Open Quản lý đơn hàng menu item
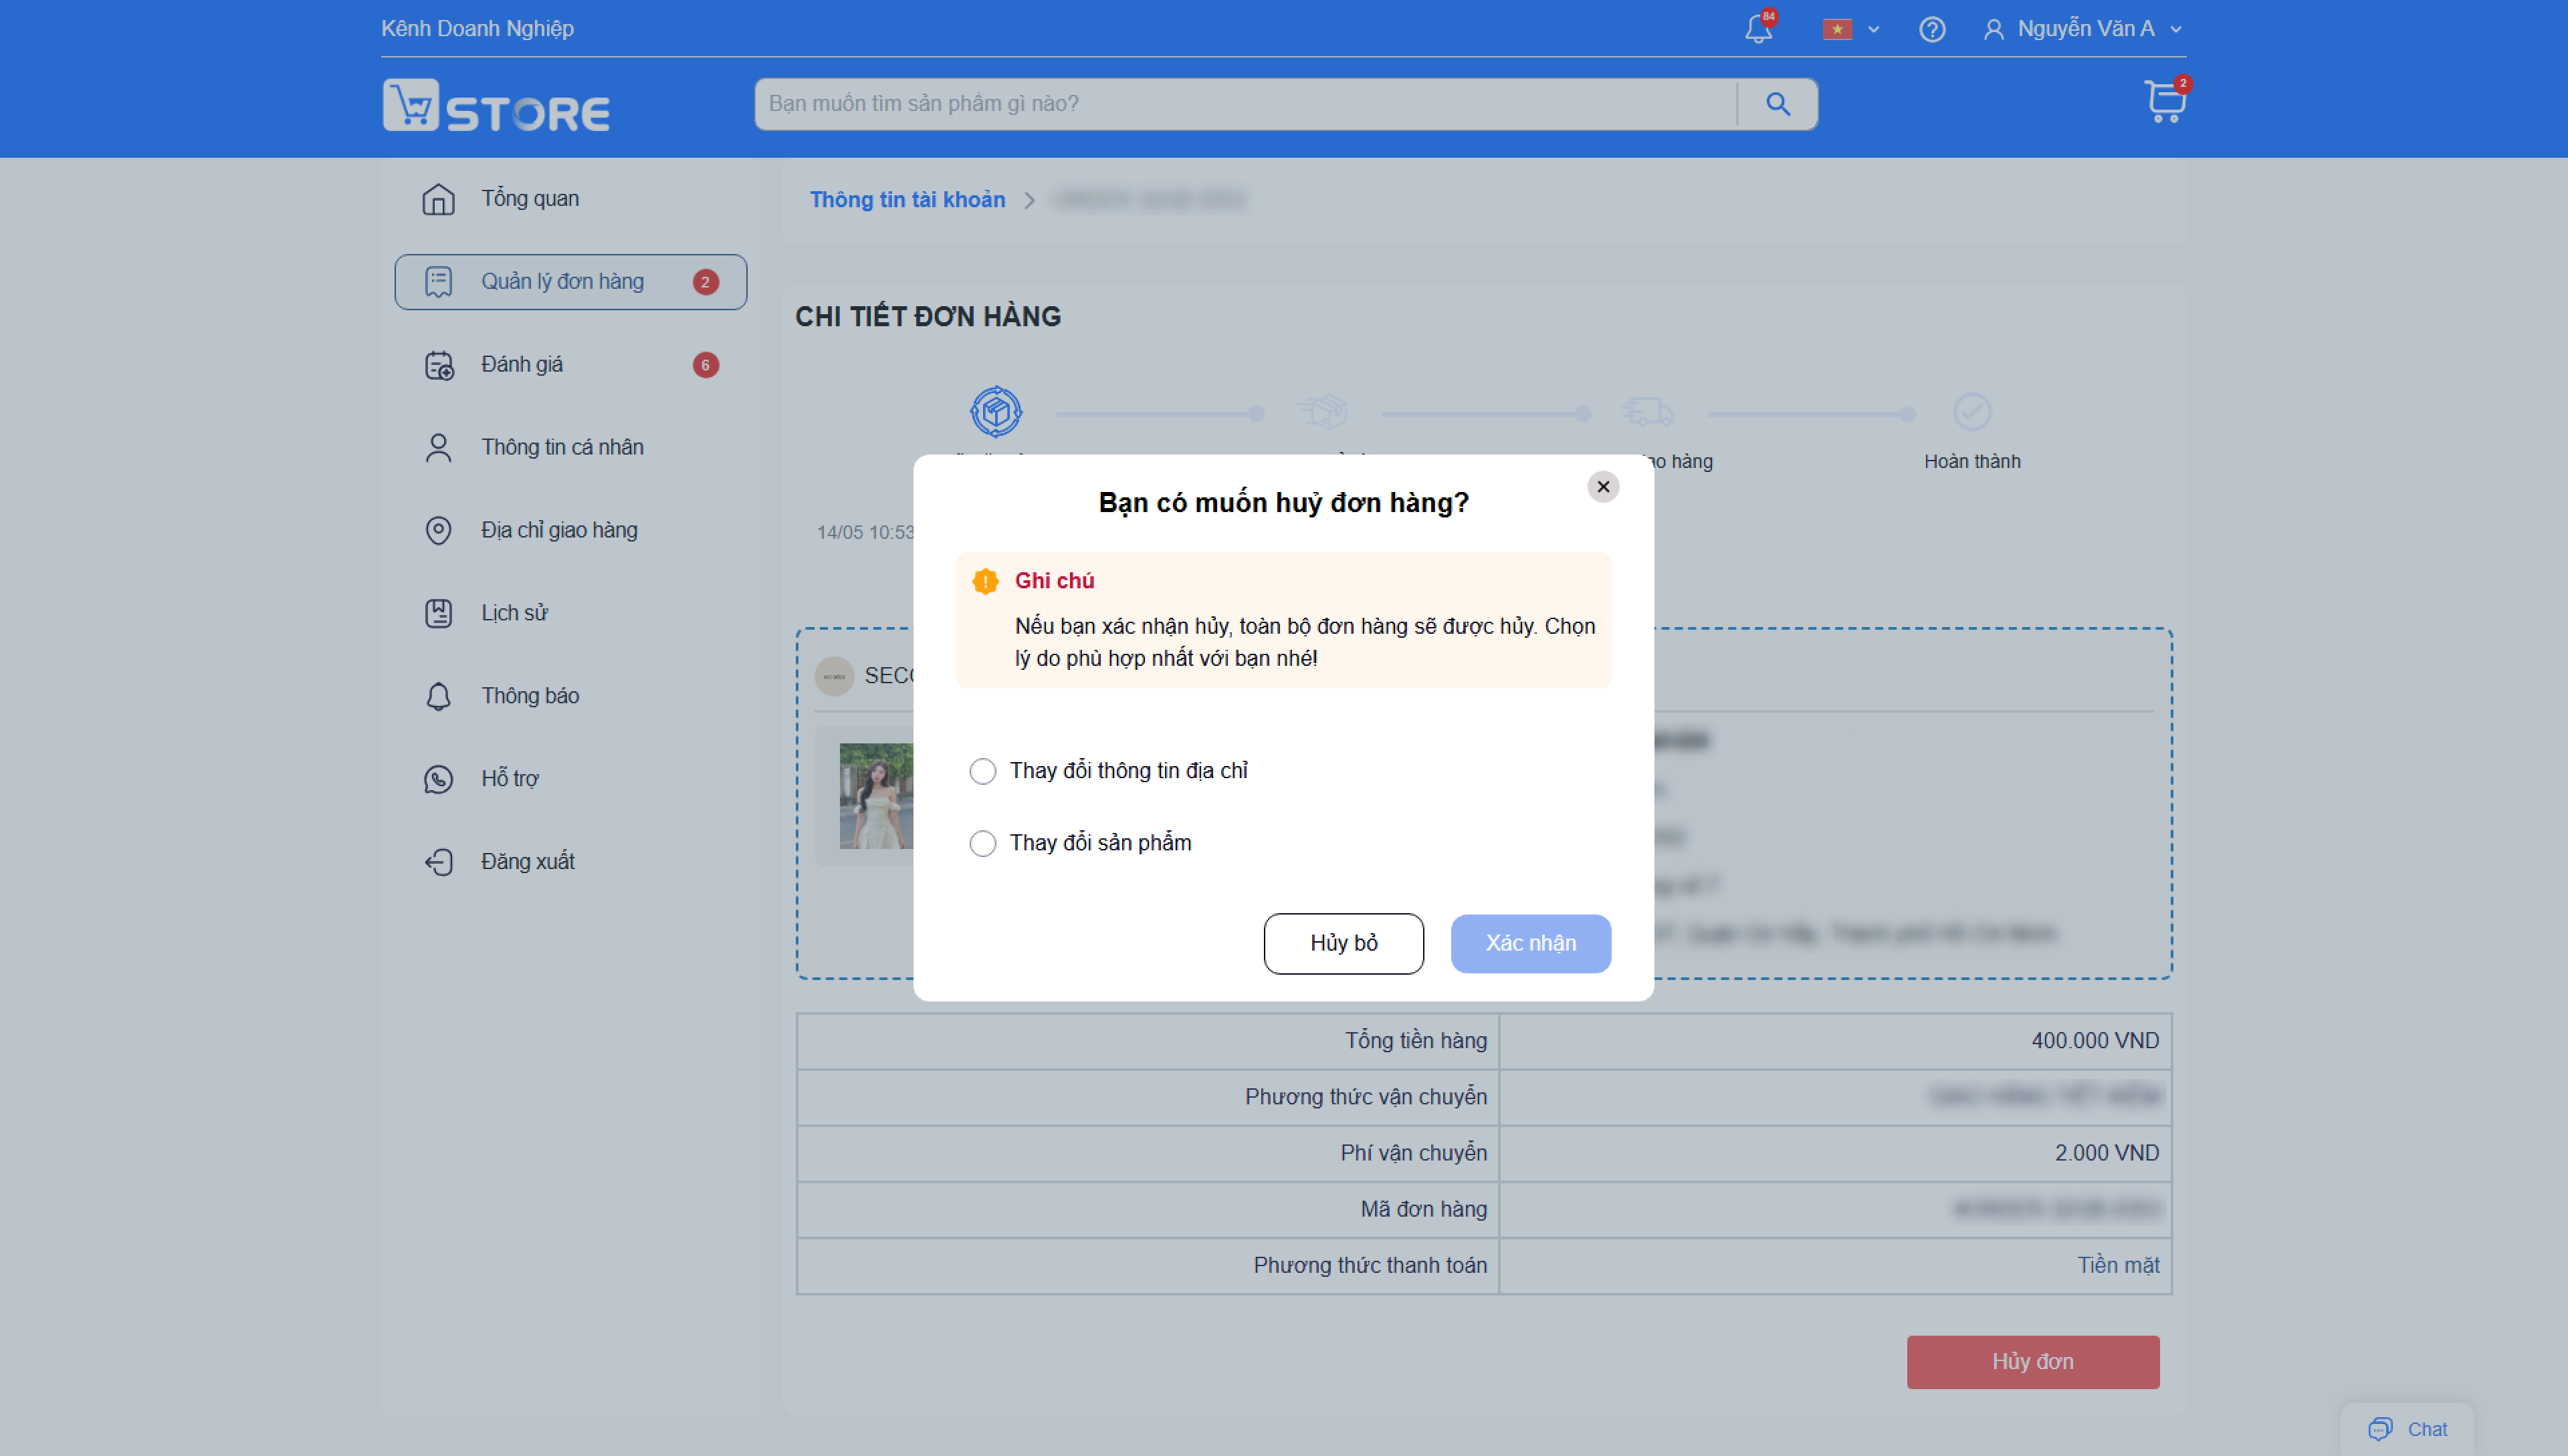This screenshot has width=2568, height=1456. tap(570, 282)
